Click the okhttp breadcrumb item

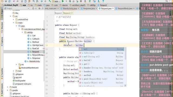pos(91,5)
